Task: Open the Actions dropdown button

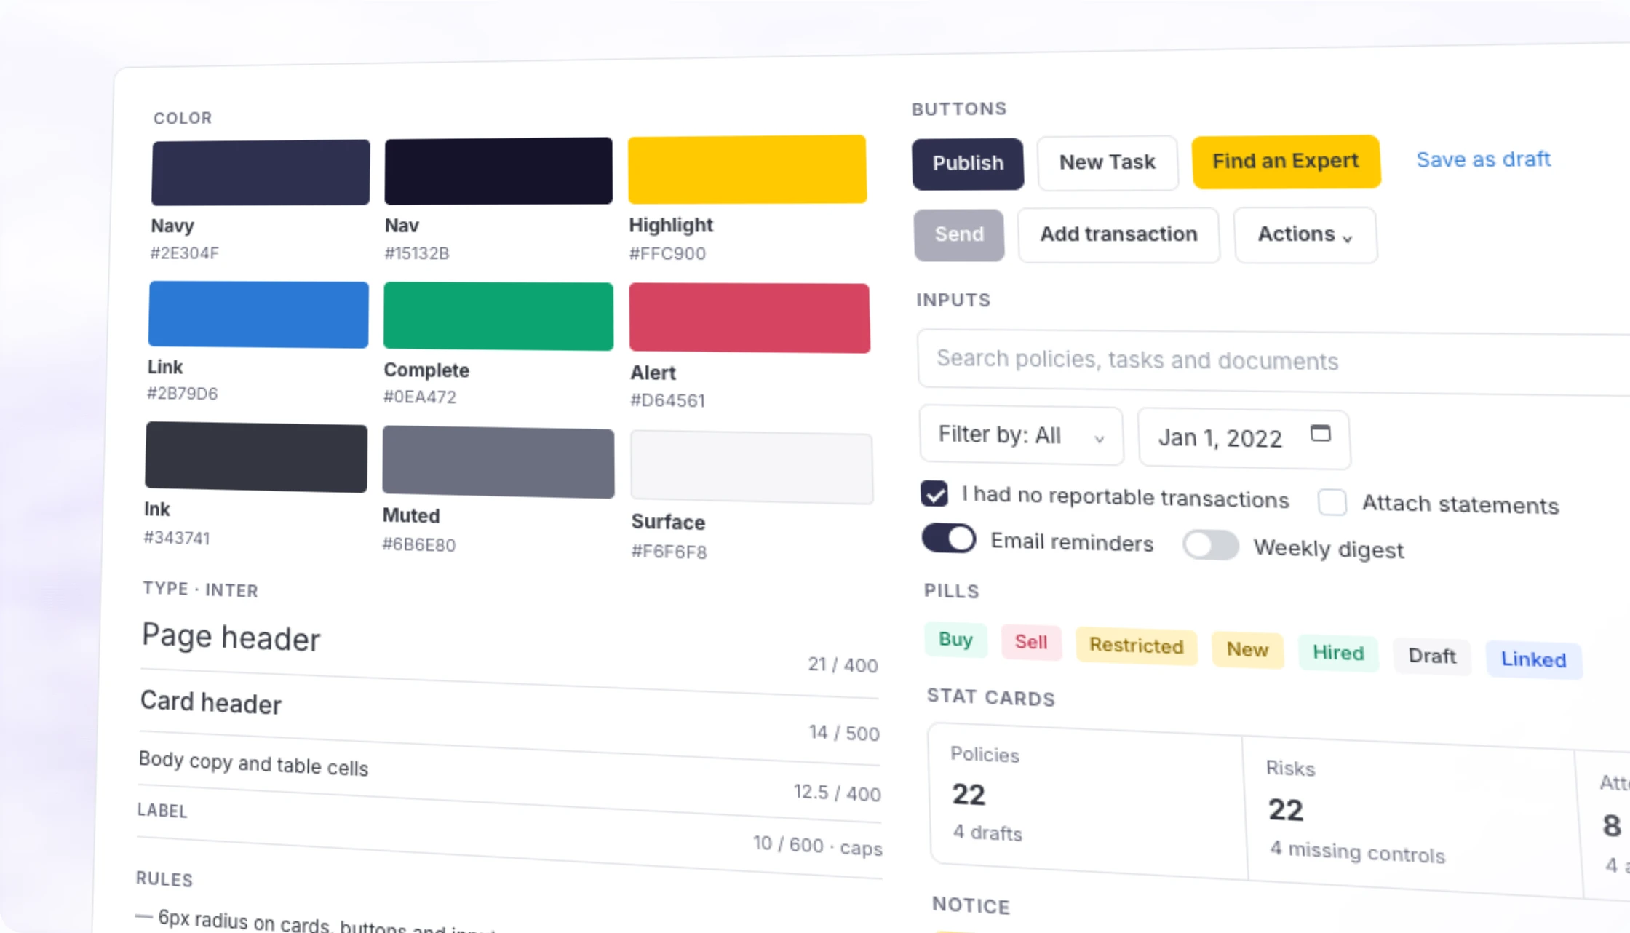Action: point(1305,235)
